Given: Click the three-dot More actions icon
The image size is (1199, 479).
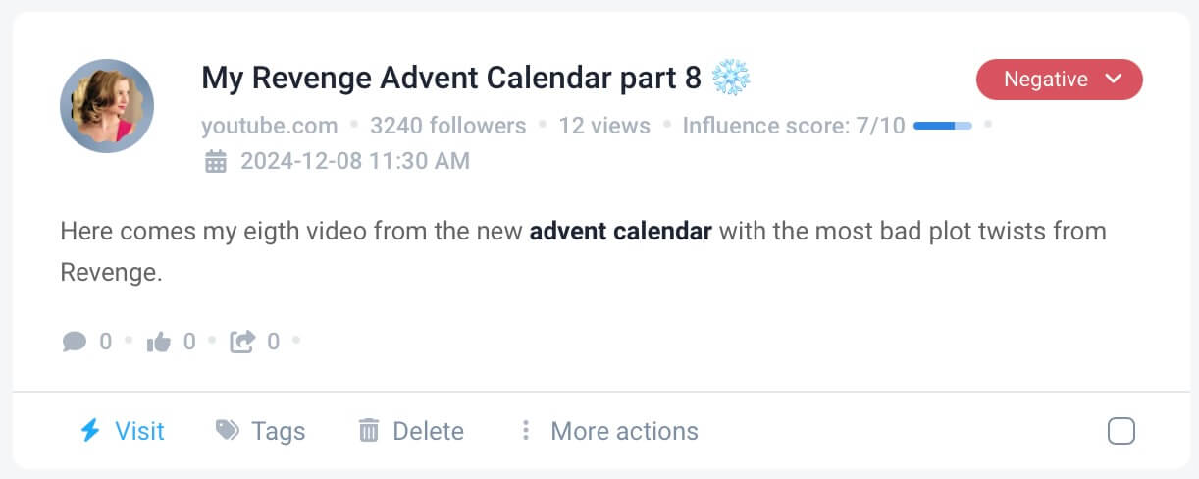Looking at the screenshot, I should (x=526, y=431).
